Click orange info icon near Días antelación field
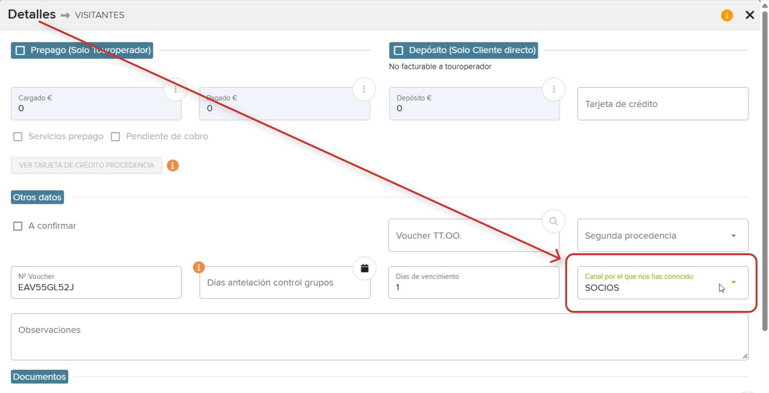Screen dimensions: 769x393 click(199, 267)
